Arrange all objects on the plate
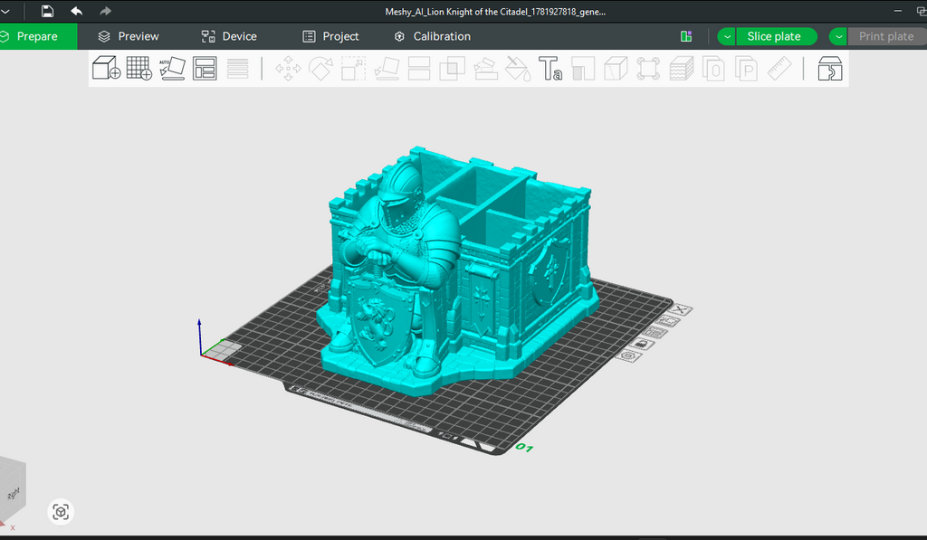 click(205, 68)
